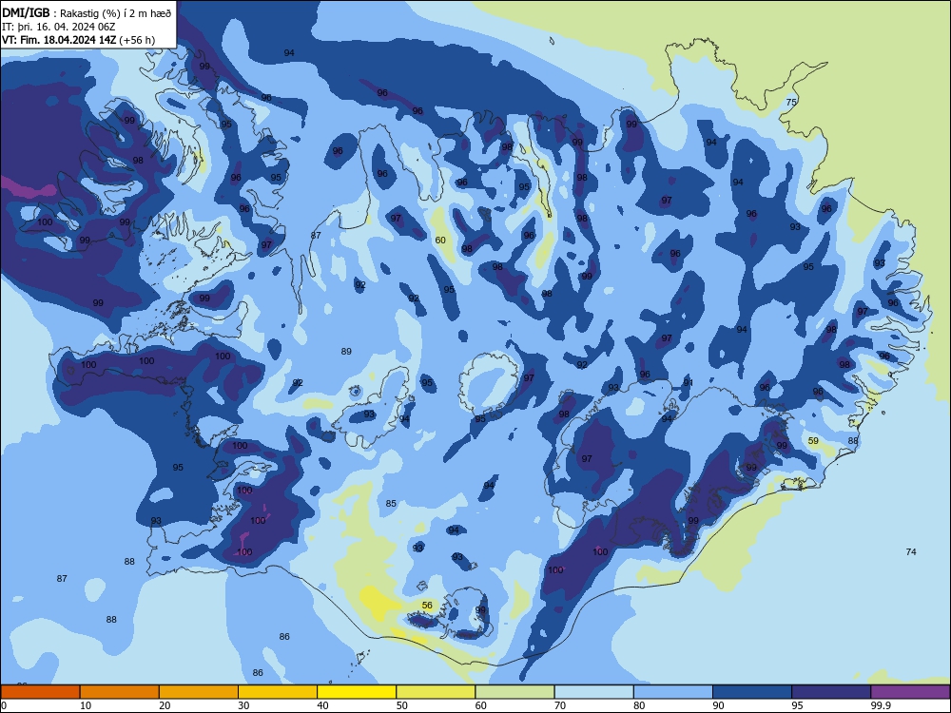
Task: Click the legend scale label 80
Action: click(639, 705)
